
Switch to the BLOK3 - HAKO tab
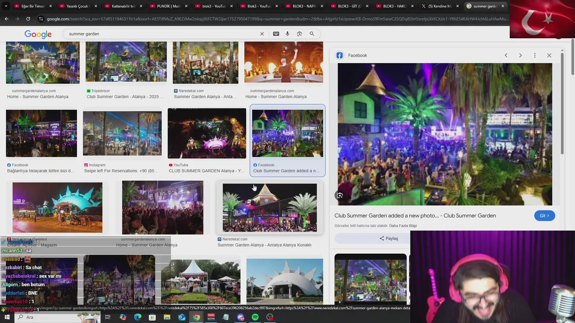click(x=394, y=6)
